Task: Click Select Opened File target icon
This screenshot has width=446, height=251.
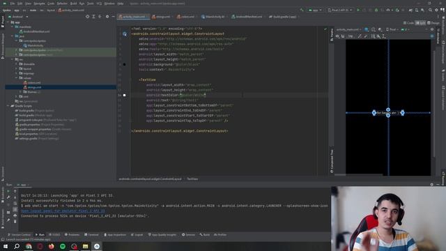Action: tap(87, 17)
